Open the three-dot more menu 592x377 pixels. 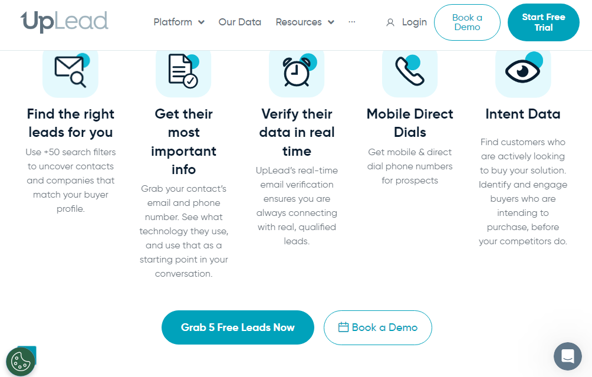[352, 22]
